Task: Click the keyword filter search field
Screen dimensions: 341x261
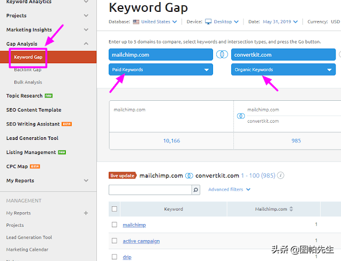Action: [150, 190]
